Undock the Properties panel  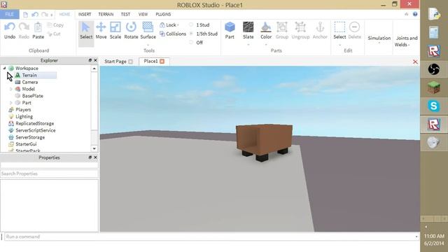click(90, 157)
